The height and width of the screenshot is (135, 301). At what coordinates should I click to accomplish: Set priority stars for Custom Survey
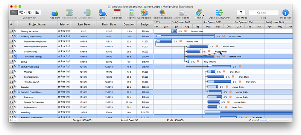pyautogui.click(x=64, y=51)
